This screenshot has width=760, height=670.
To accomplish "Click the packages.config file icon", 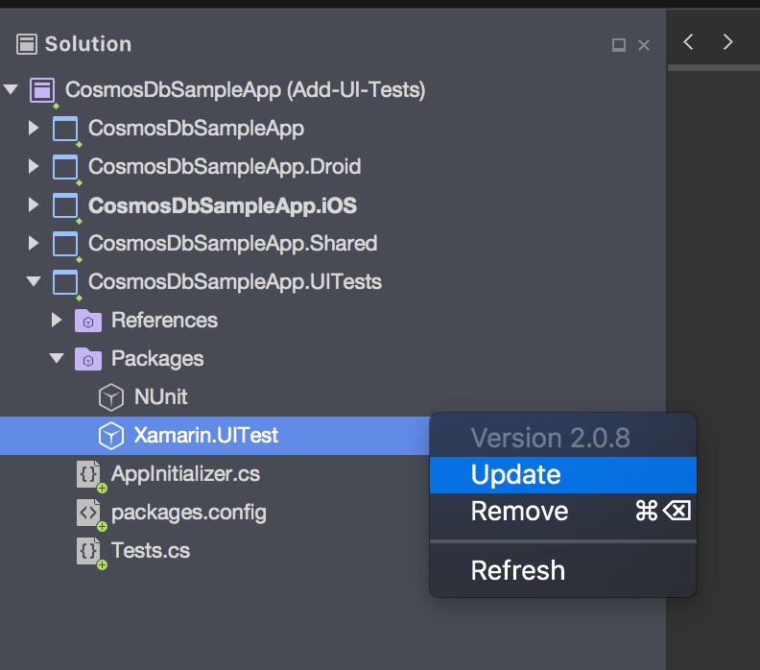I will (89, 513).
